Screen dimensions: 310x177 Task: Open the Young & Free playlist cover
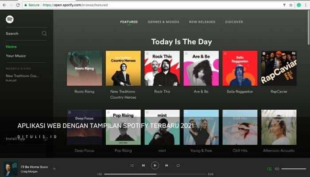[201, 127]
